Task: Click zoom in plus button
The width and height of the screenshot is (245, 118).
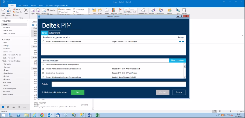Action: tap(238, 111)
